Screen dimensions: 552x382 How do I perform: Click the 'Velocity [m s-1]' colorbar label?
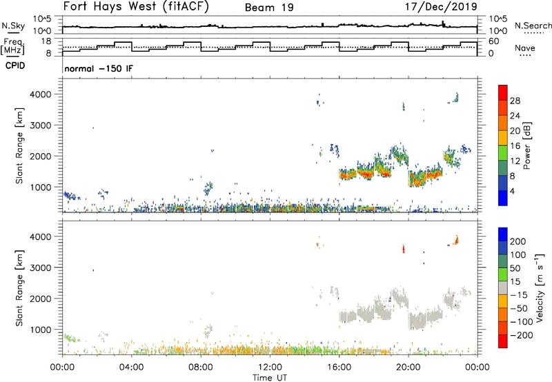pyautogui.click(x=540, y=288)
